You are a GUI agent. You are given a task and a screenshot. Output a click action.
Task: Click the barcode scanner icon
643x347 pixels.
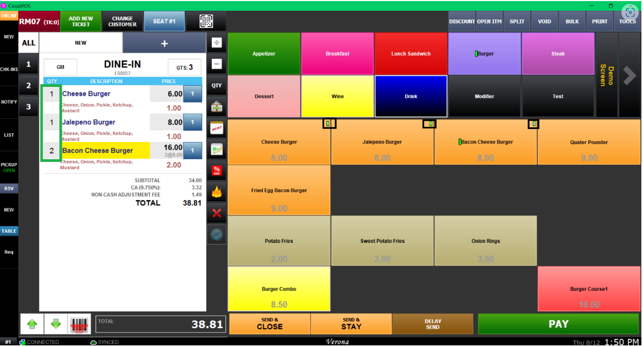79,324
